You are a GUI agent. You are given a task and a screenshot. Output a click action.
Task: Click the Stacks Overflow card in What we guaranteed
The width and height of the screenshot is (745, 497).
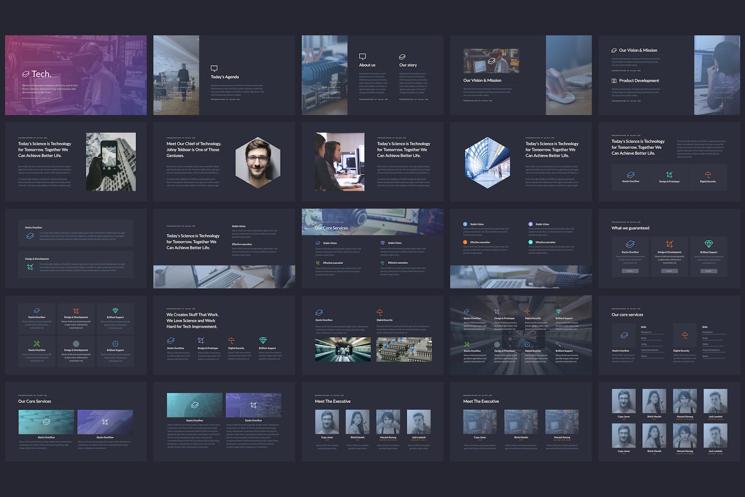tap(630, 256)
